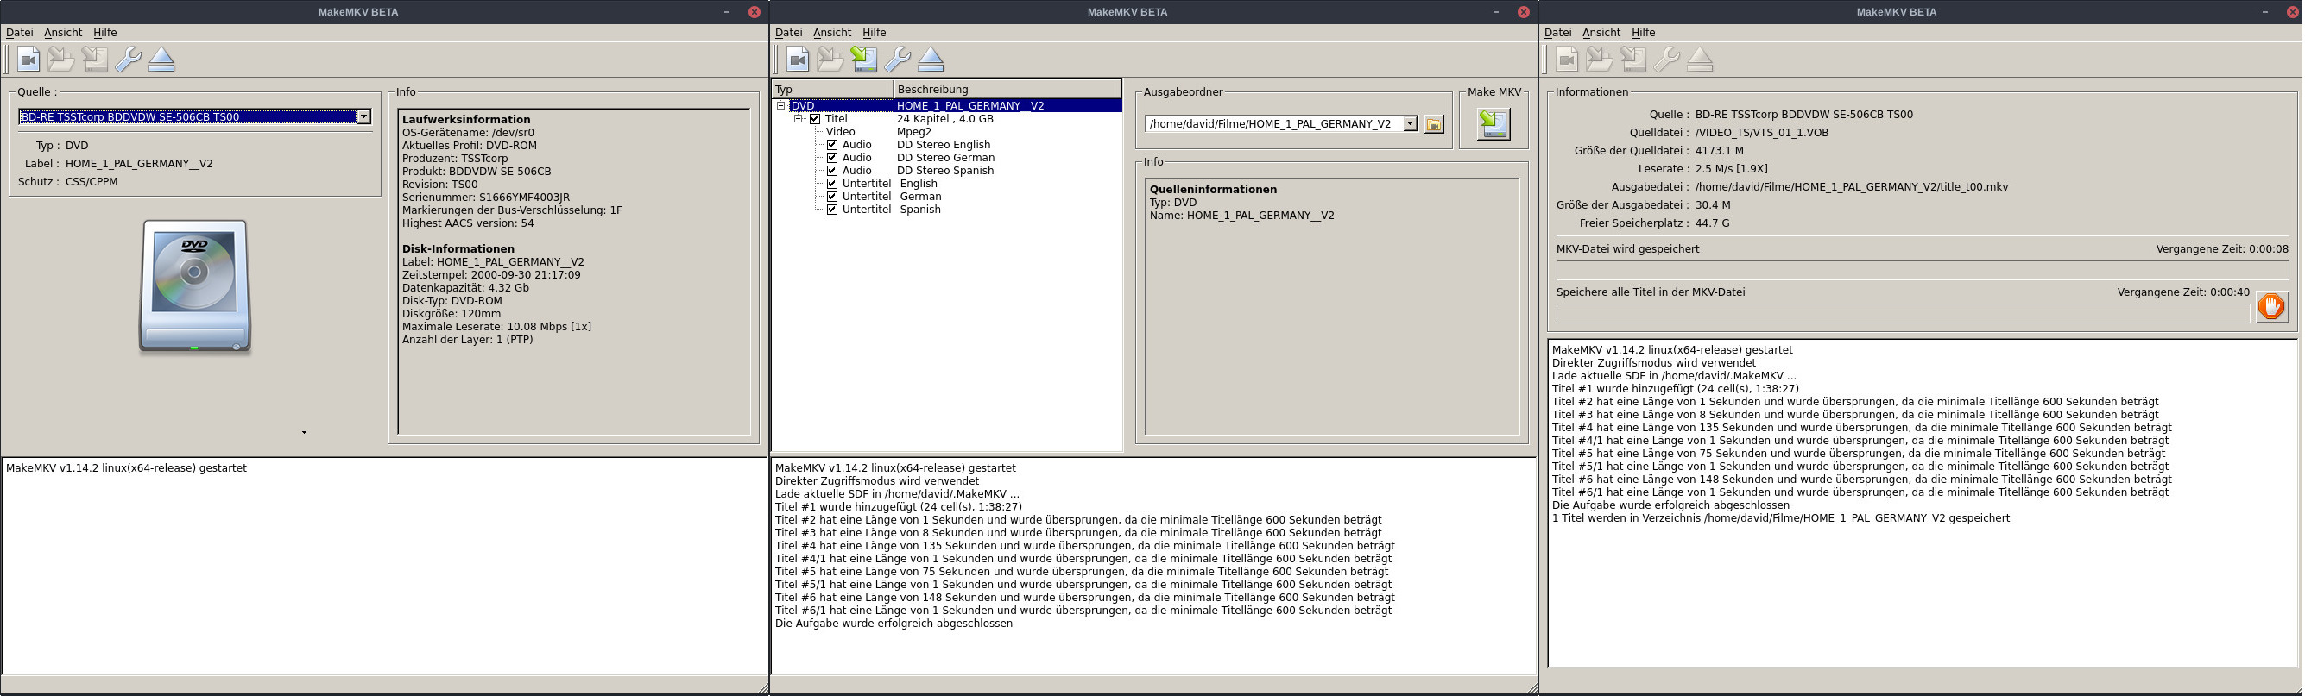Minimize the middle MakeMKV window

[x=1496, y=11]
